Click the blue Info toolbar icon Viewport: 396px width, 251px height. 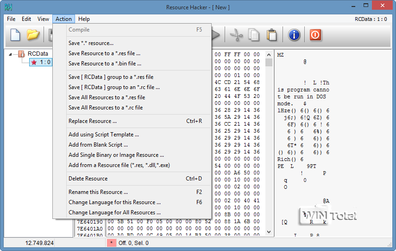(x=294, y=35)
